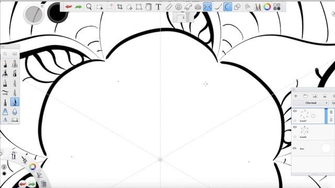Viewport: 335px width, 188px height.
Task: Open brush properties in brush palette header
Action: point(5,53)
